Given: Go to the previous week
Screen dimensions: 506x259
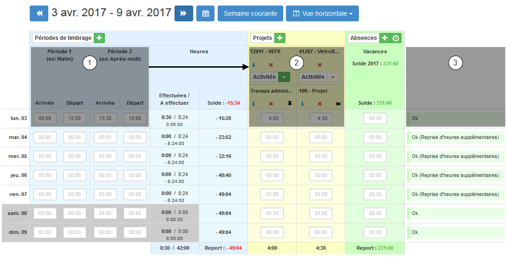Looking at the screenshot, I should (x=39, y=13).
